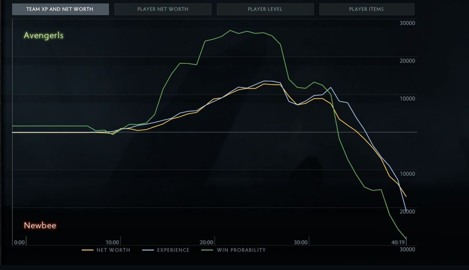Click the green Win Probability legend line
Screen dimensions: 469x270
tap(207, 250)
